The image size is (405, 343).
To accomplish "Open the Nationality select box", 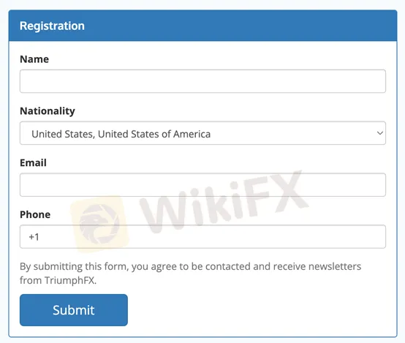I will coord(202,133).
